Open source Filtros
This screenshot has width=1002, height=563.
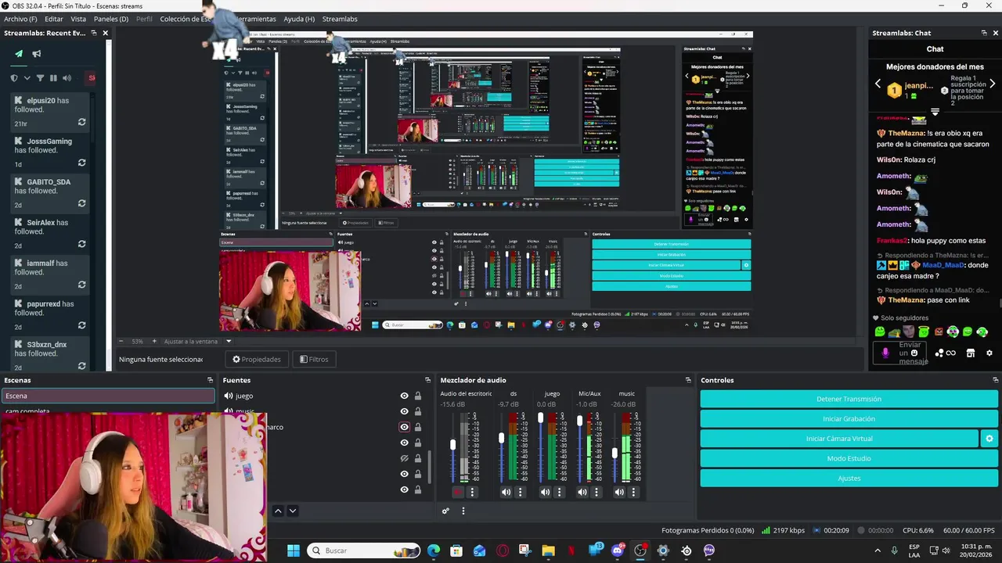click(x=314, y=359)
